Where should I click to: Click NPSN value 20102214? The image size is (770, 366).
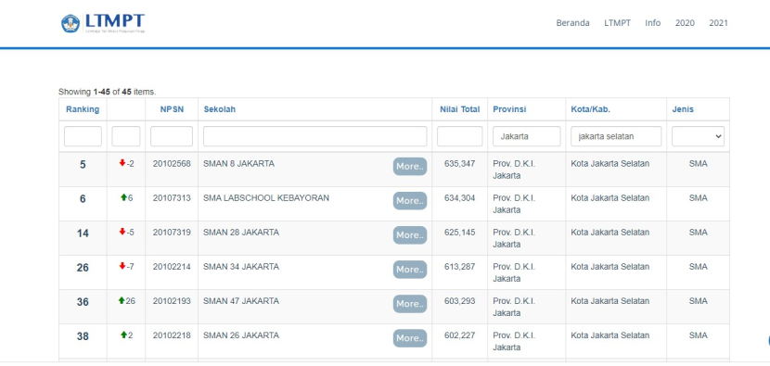click(x=172, y=267)
